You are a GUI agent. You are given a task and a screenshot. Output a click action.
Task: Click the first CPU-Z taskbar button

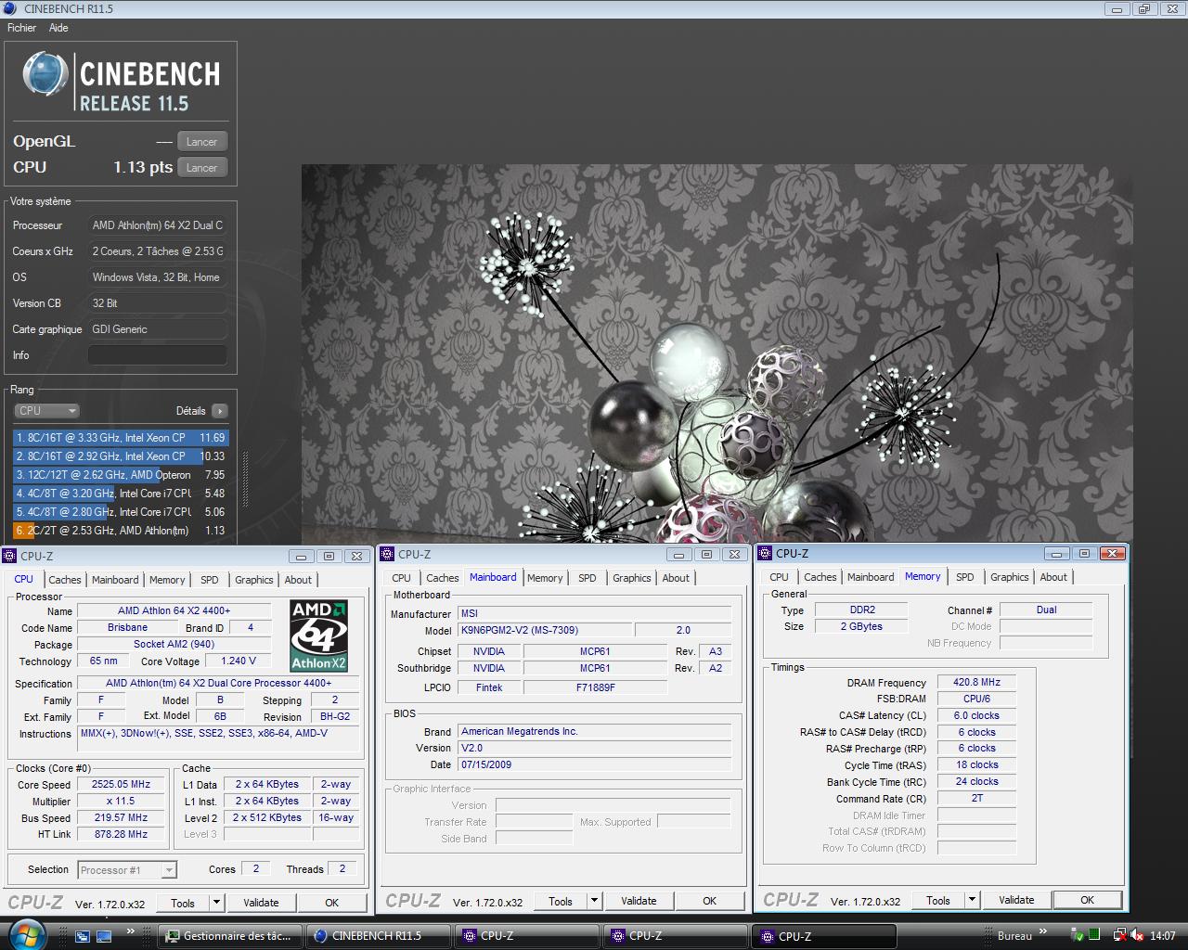(x=526, y=936)
